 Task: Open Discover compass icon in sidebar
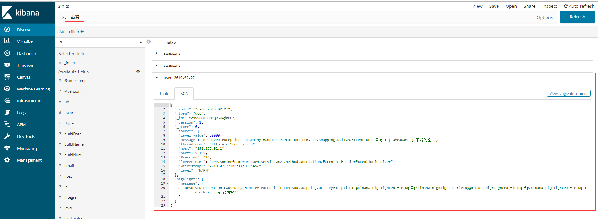point(7,30)
